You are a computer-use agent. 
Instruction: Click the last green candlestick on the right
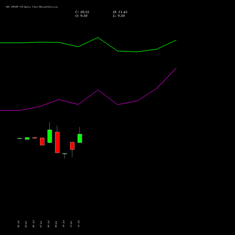pos(80,138)
